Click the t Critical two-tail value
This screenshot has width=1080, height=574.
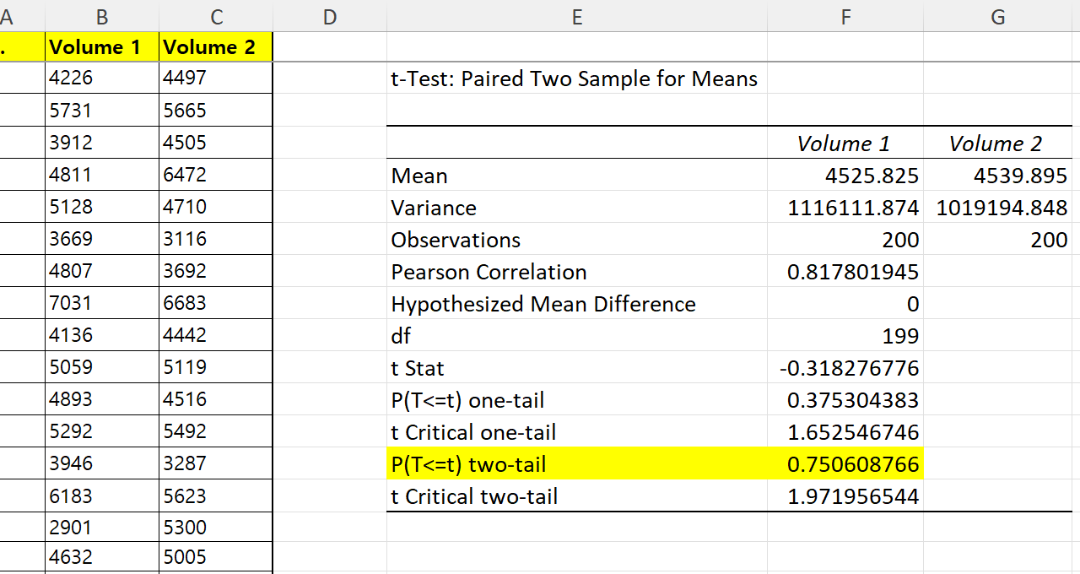(x=852, y=496)
